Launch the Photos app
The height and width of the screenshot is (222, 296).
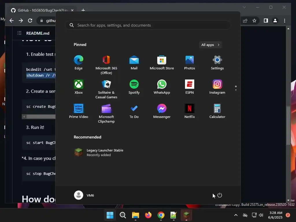point(190,63)
